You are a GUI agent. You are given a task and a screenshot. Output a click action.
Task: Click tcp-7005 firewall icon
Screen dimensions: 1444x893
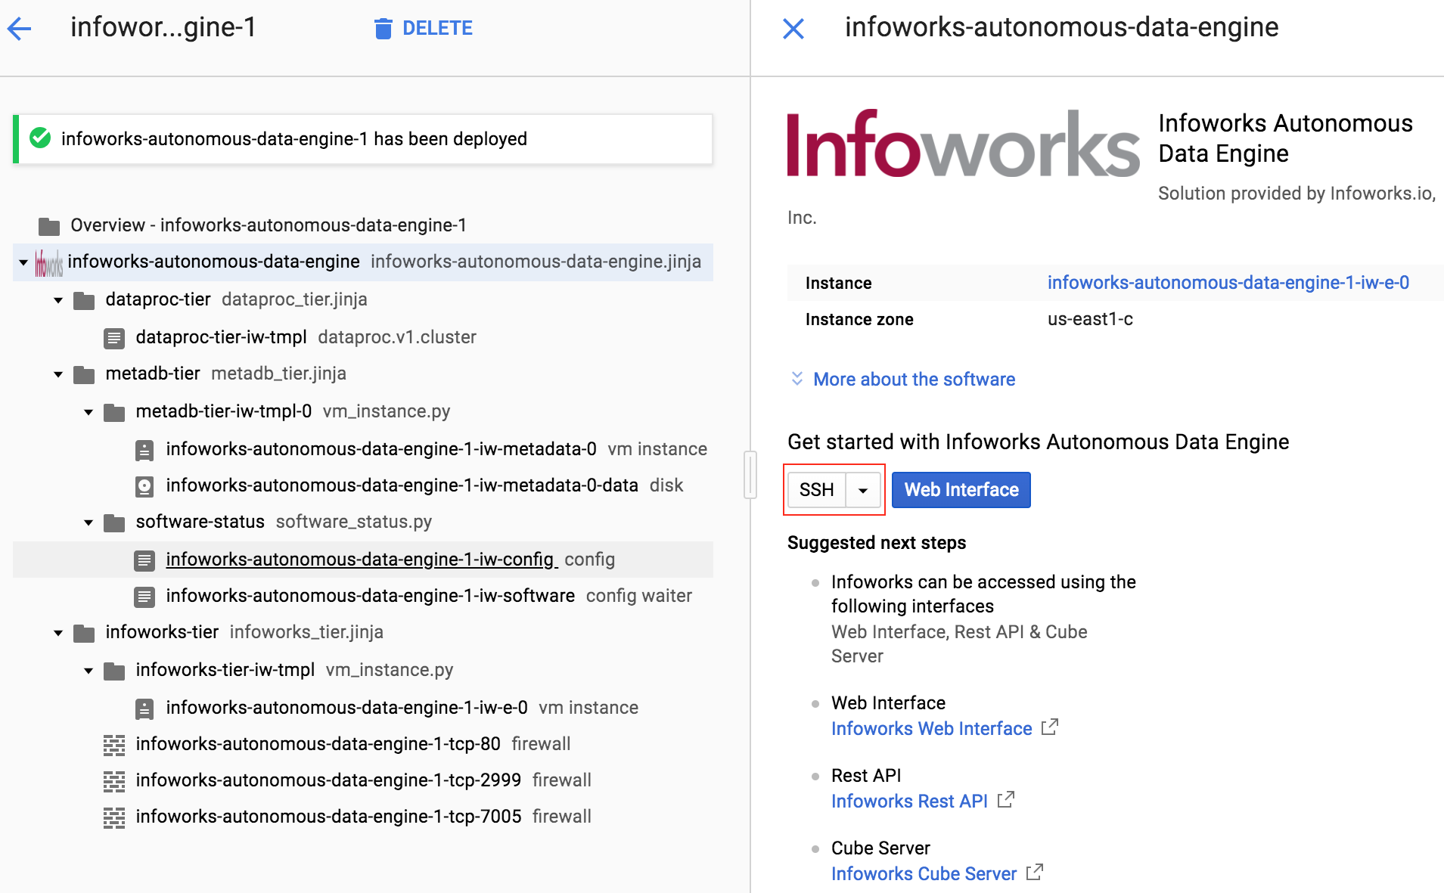coord(114,818)
